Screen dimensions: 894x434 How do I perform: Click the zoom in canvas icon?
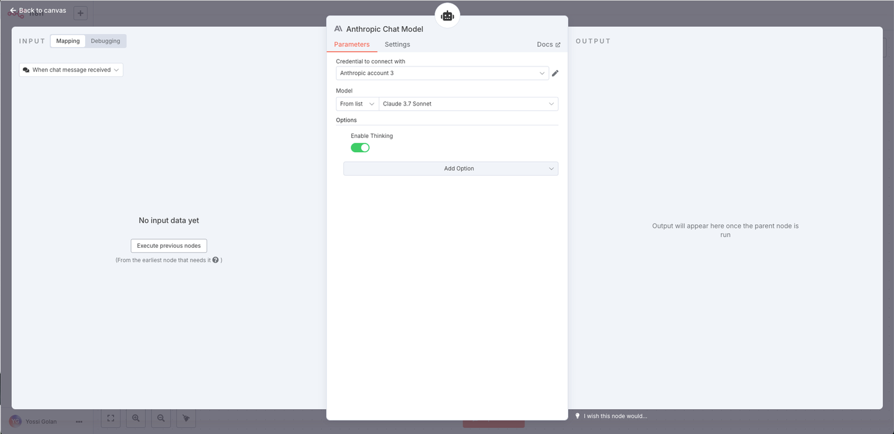(x=136, y=418)
